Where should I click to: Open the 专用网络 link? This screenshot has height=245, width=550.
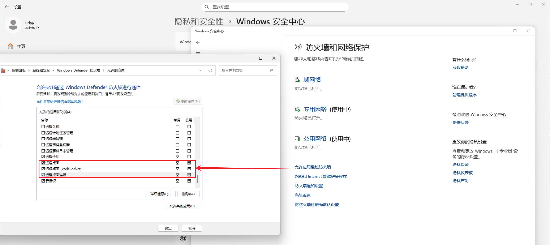315,109
